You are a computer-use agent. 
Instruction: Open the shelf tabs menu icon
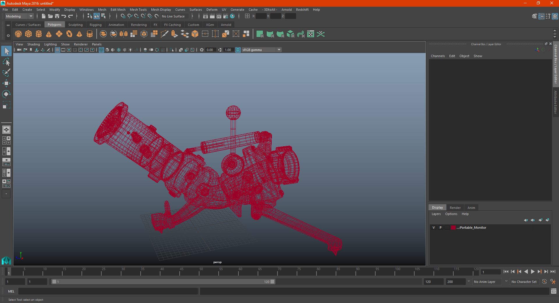(8, 25)
